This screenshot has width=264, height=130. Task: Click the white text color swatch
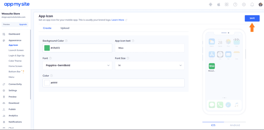[47, 83]
